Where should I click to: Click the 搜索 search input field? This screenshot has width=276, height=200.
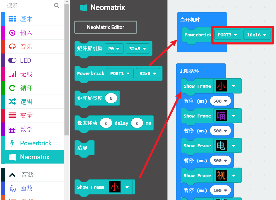[29, 6]
